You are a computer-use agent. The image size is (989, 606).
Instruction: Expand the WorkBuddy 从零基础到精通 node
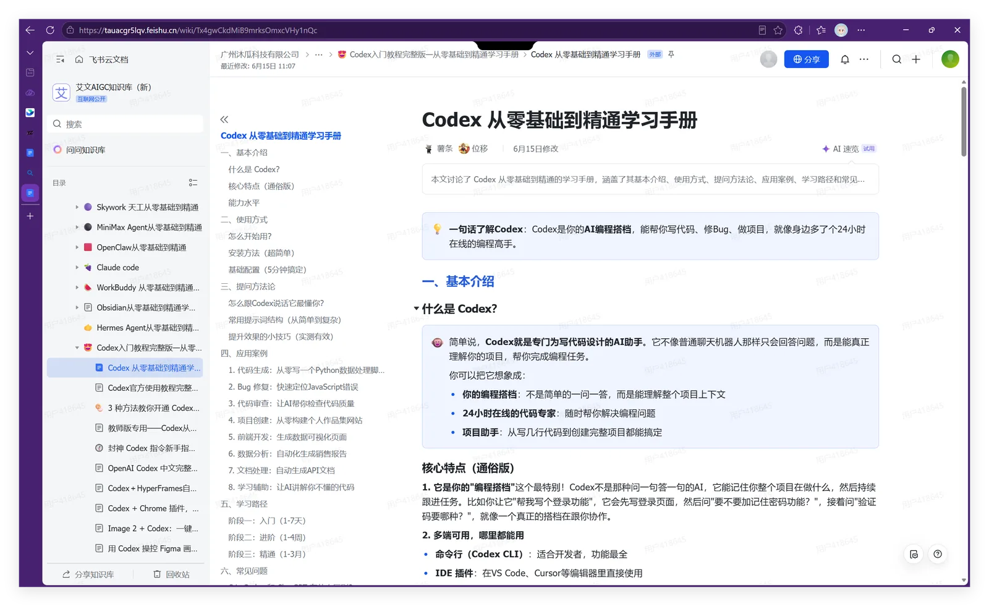[77, 288]
